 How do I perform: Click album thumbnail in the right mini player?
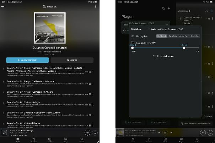pos(120,132)
